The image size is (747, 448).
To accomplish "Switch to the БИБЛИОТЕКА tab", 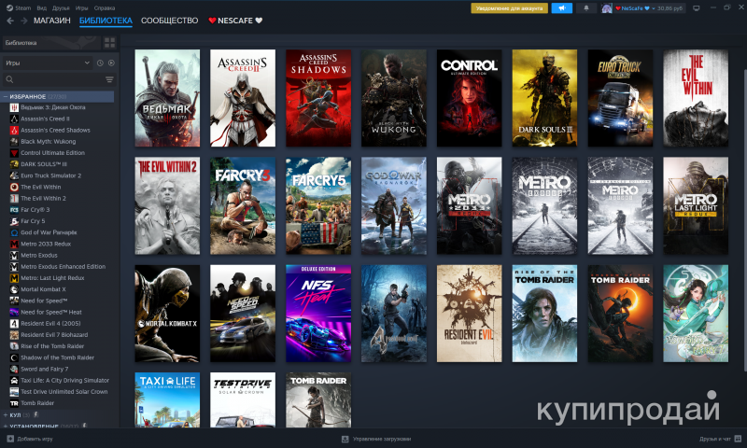I will tap(106, 21).
